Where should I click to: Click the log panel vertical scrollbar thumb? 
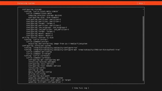(x=143, y=49)
